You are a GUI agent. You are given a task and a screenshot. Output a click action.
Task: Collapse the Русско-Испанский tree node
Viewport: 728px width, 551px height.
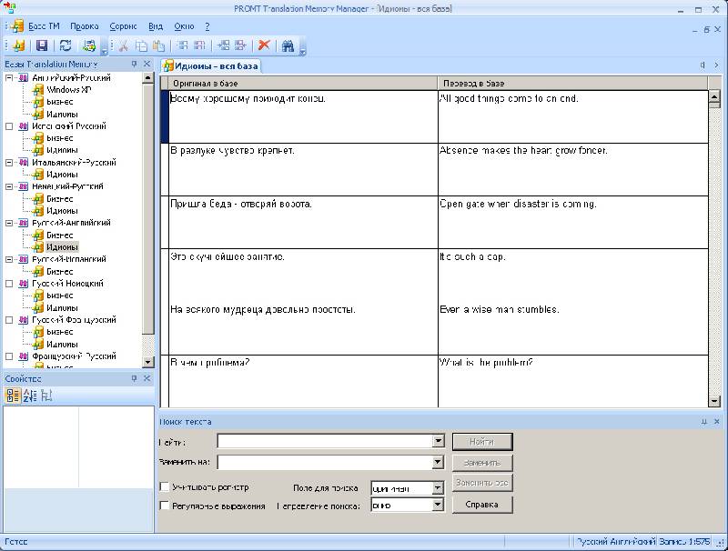(x=9, y=259)
